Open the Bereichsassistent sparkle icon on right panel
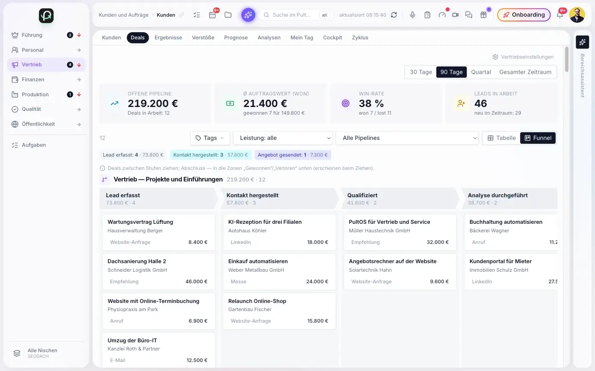 coord(582,42)
